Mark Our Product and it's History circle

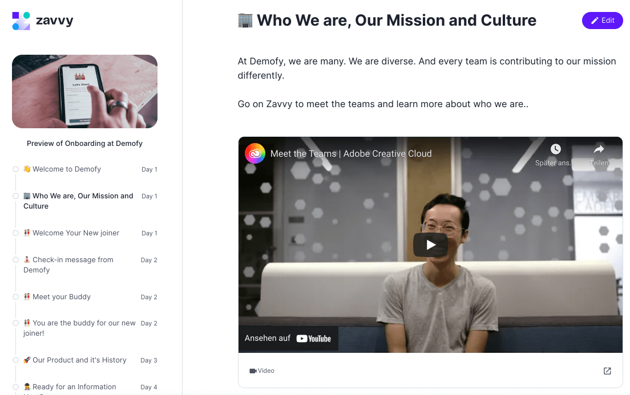coord(15,360)
